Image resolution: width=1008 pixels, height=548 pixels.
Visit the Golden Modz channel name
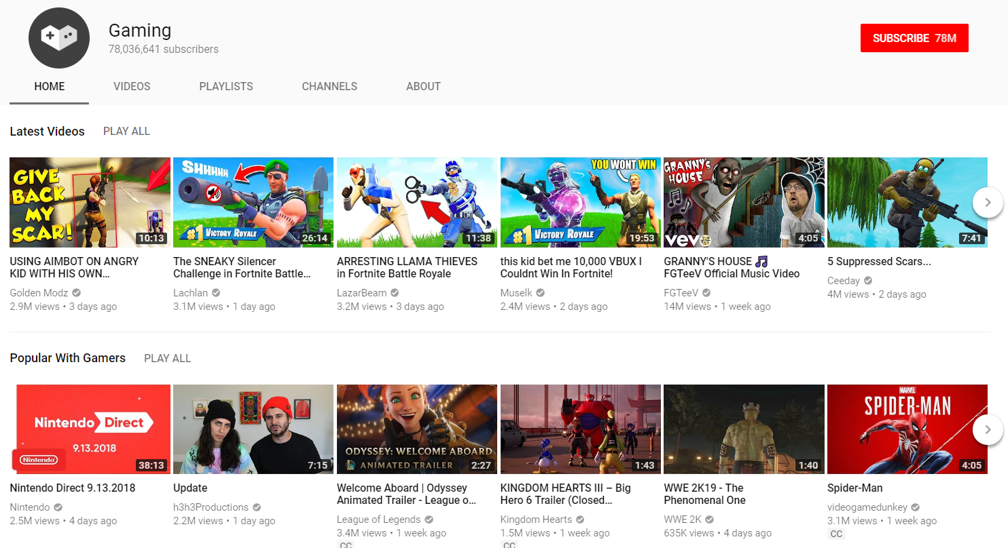[x=39, y=293]
